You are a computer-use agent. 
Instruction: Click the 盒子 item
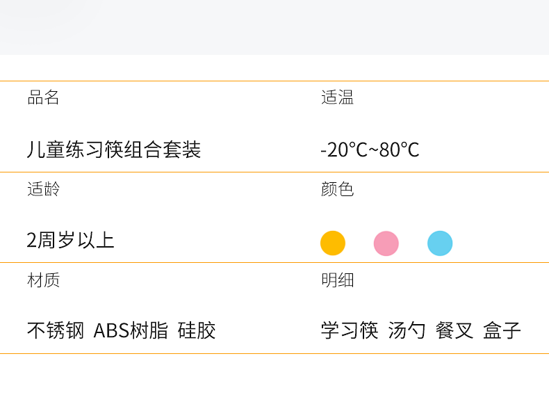(x=502, y=330)
